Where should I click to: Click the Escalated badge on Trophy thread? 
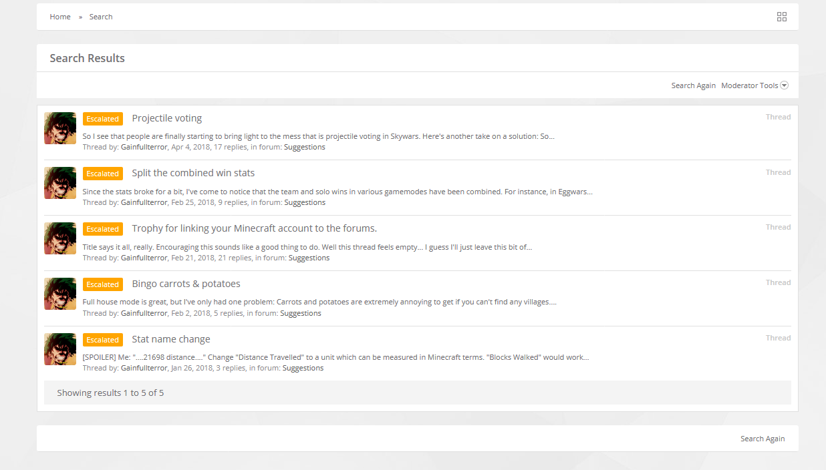pos(103,229)
